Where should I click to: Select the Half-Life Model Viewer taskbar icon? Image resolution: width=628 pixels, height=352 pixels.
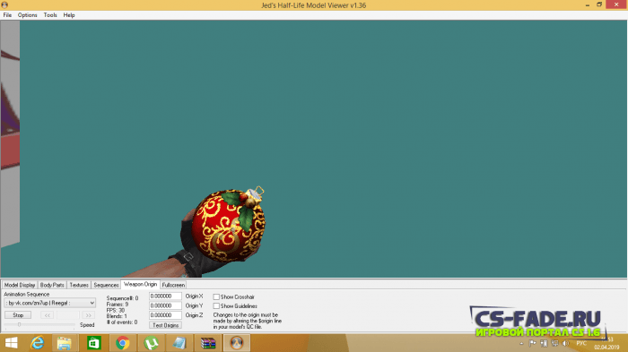[236, 343]
